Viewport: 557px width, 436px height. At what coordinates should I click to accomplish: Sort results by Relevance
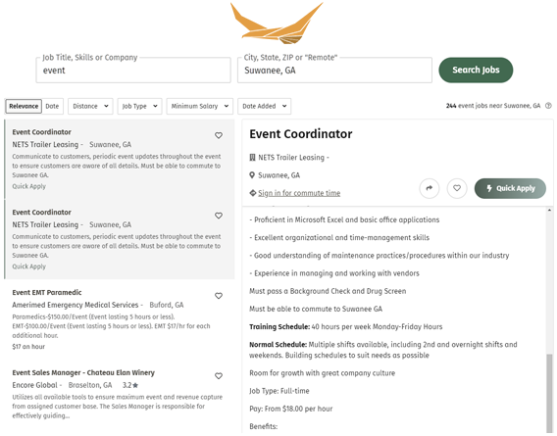pyautogui.click(x=24, y=106)
